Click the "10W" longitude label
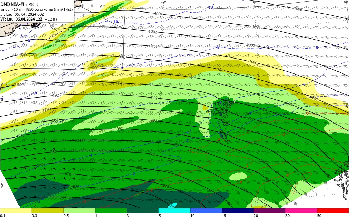349x218 pixels. pos(164,2)
